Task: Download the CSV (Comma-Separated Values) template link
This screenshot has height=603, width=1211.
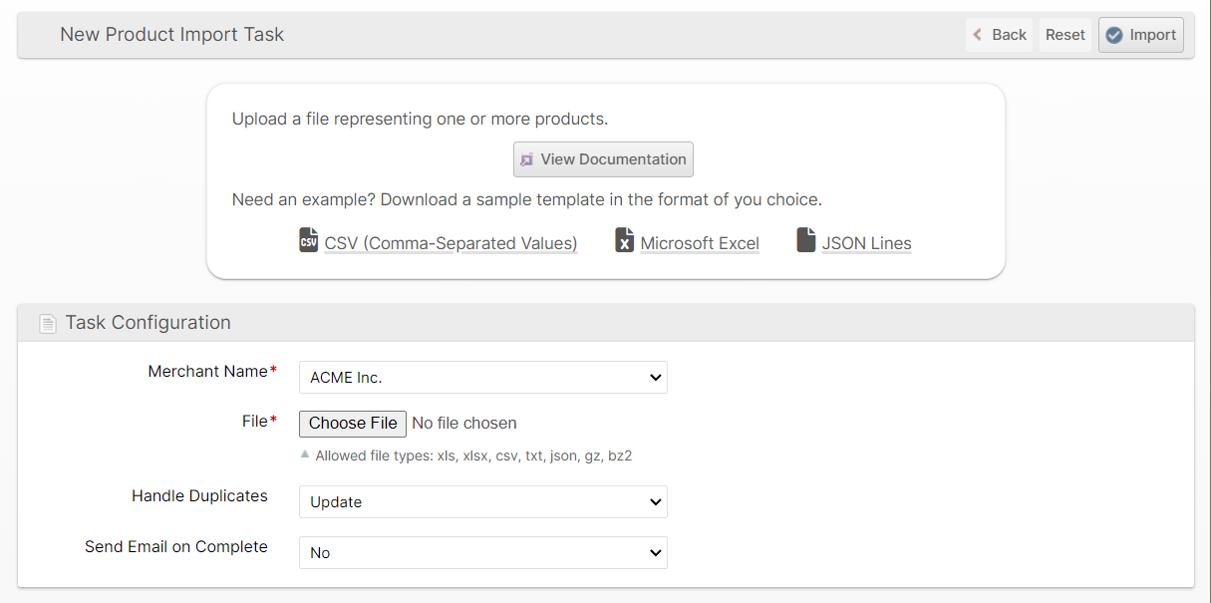Action: [x=451, y=243]
